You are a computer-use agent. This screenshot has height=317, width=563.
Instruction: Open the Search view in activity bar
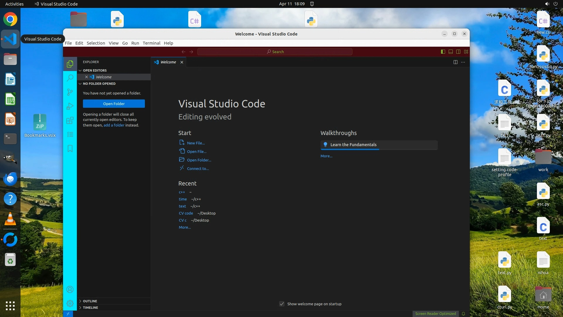(70, 78)
